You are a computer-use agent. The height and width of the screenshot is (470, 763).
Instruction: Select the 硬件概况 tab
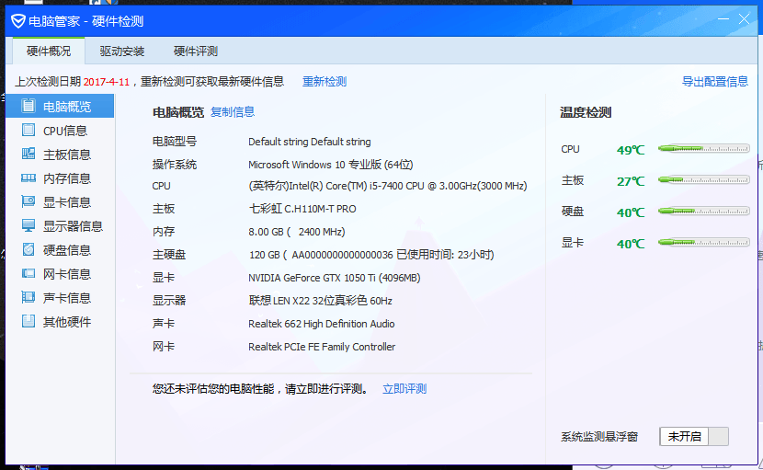click(x=49, y=52)
